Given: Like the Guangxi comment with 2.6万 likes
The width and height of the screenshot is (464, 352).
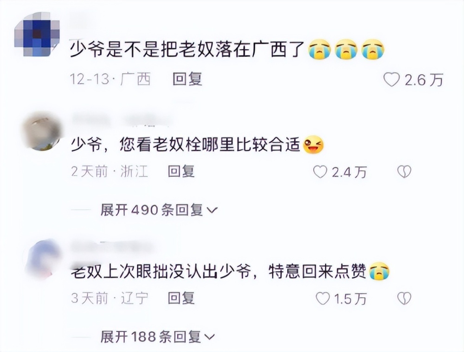Looking at the screenshot, I should pyautogui.click(x=392, y=80).
